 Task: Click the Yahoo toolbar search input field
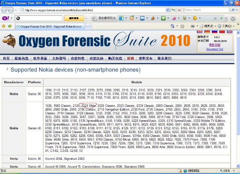pos(39,18)
